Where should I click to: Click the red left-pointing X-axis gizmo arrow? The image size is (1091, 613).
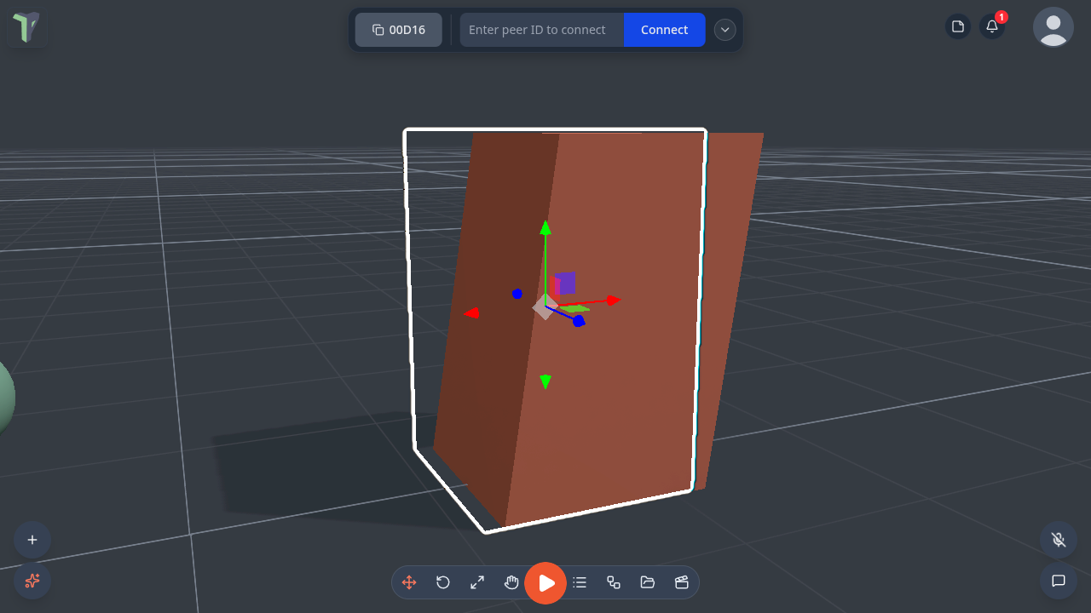click(470, 313)
